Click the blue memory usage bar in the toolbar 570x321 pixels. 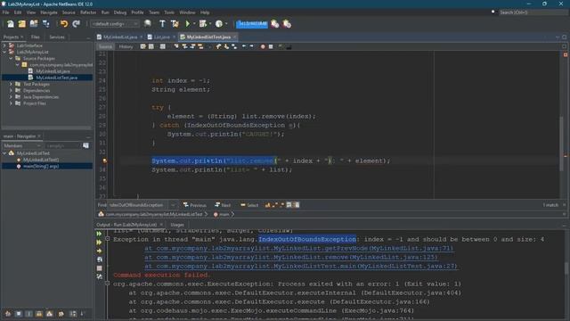[251, 24]
